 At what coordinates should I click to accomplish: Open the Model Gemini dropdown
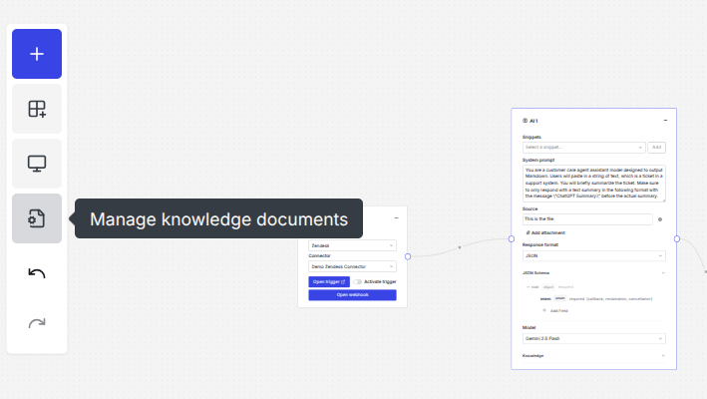pos(594,338)
